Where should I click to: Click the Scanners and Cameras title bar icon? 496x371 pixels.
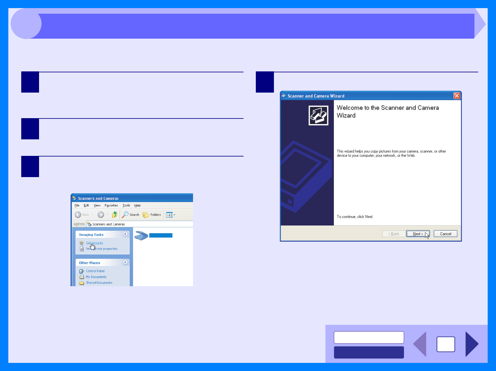point(74,198)
